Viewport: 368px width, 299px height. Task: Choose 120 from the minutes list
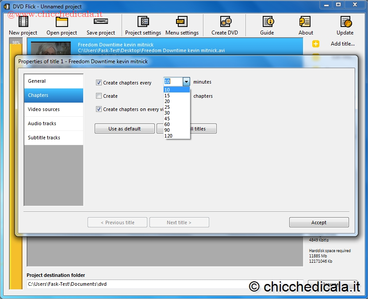169,136
